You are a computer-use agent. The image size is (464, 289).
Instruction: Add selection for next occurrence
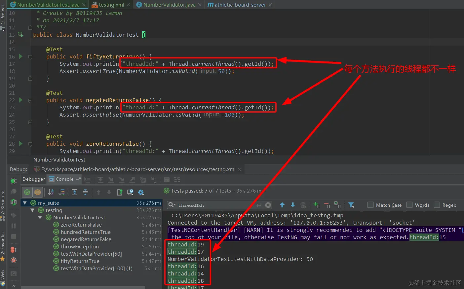point(317,205)
